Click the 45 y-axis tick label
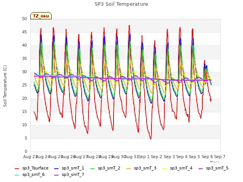 pyautogui.click(x=24, y=32)
